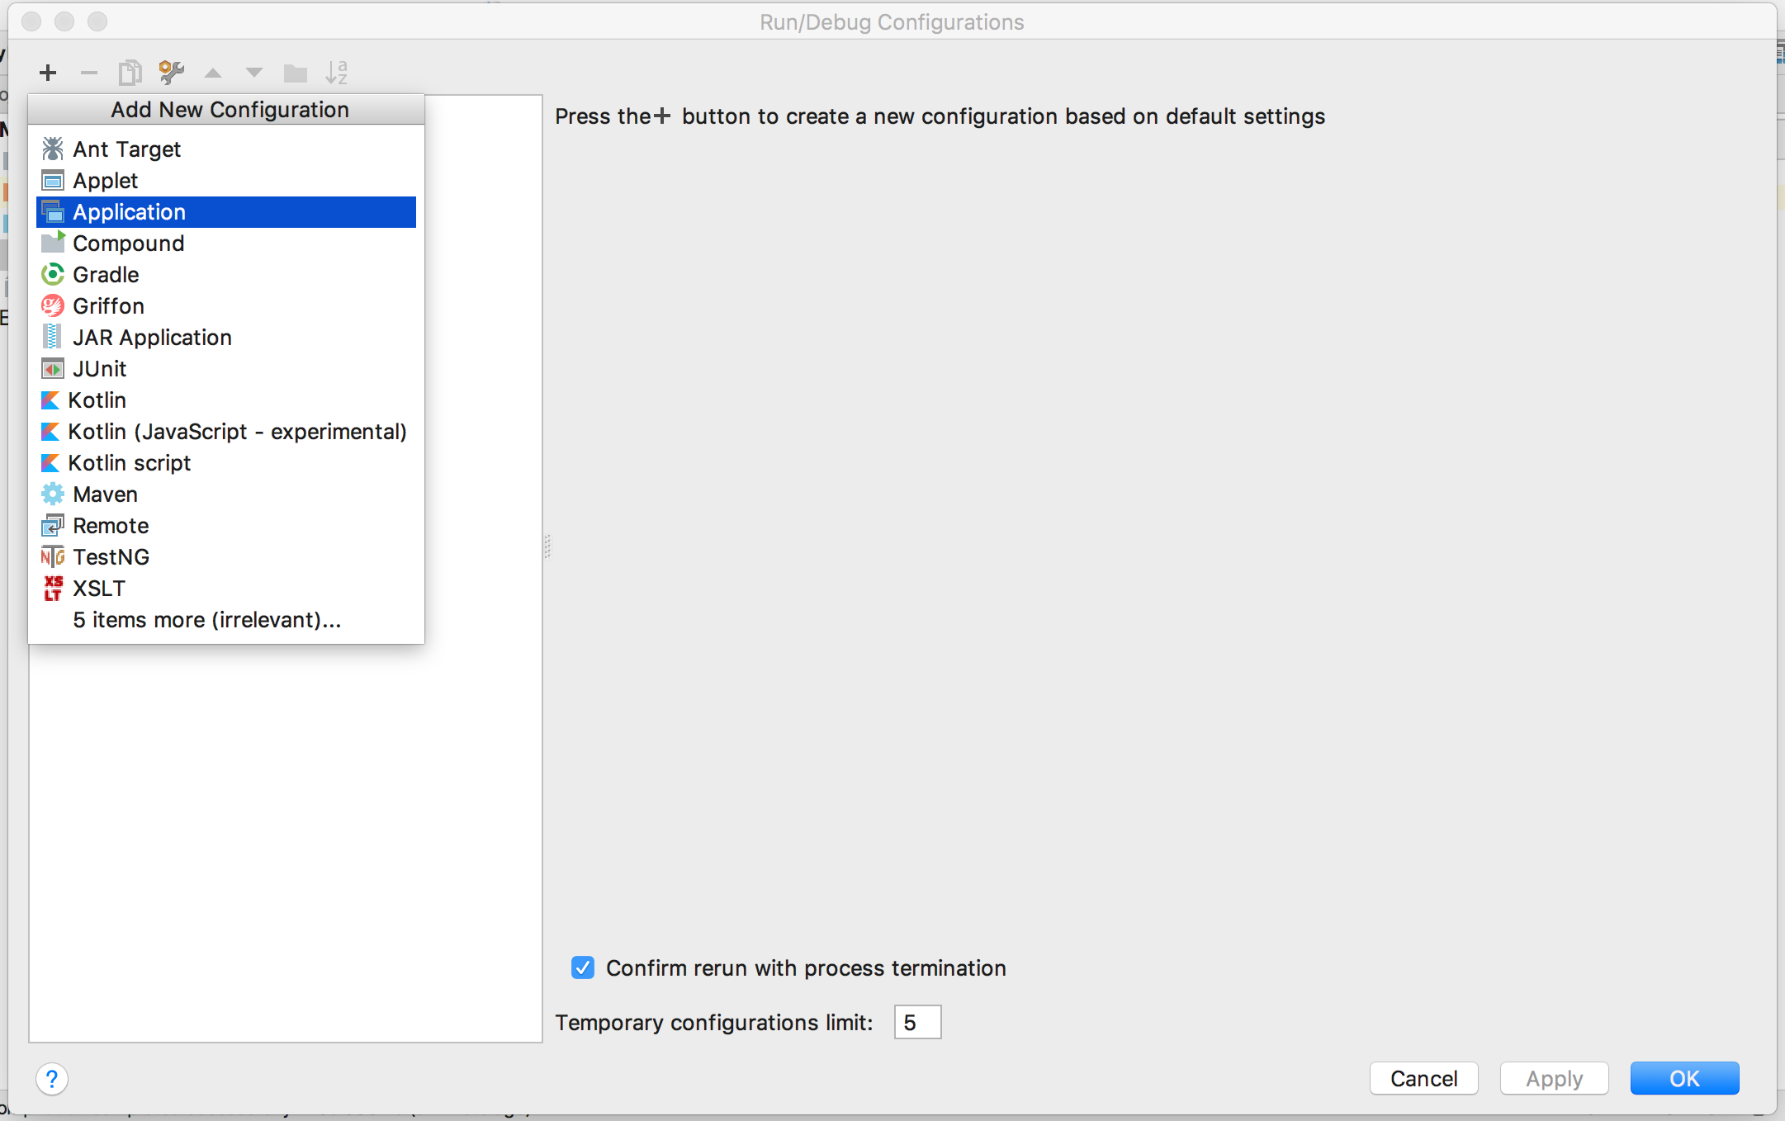The image size is (1785, 1121).
Task: Toggle Confirm rerun with process termination
Action: click(x=583, y=967)
